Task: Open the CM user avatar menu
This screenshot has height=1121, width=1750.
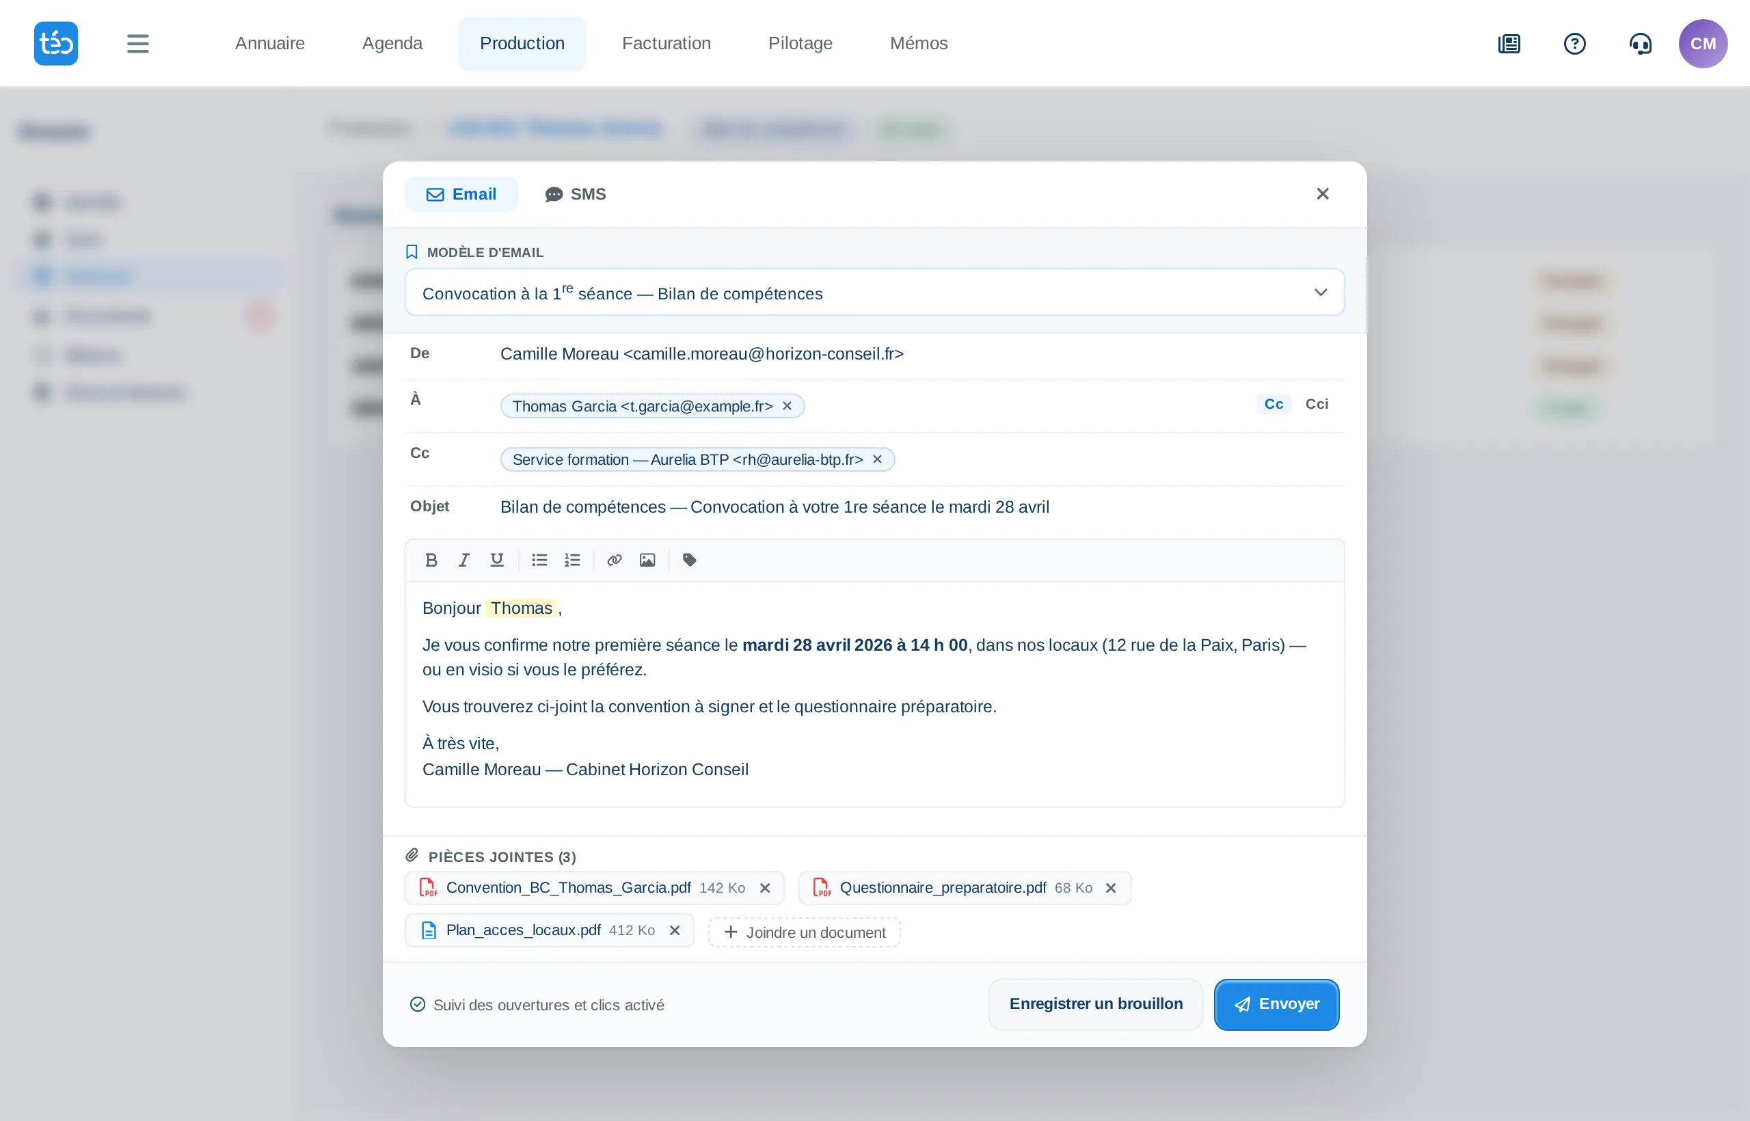Action: 1703,44
